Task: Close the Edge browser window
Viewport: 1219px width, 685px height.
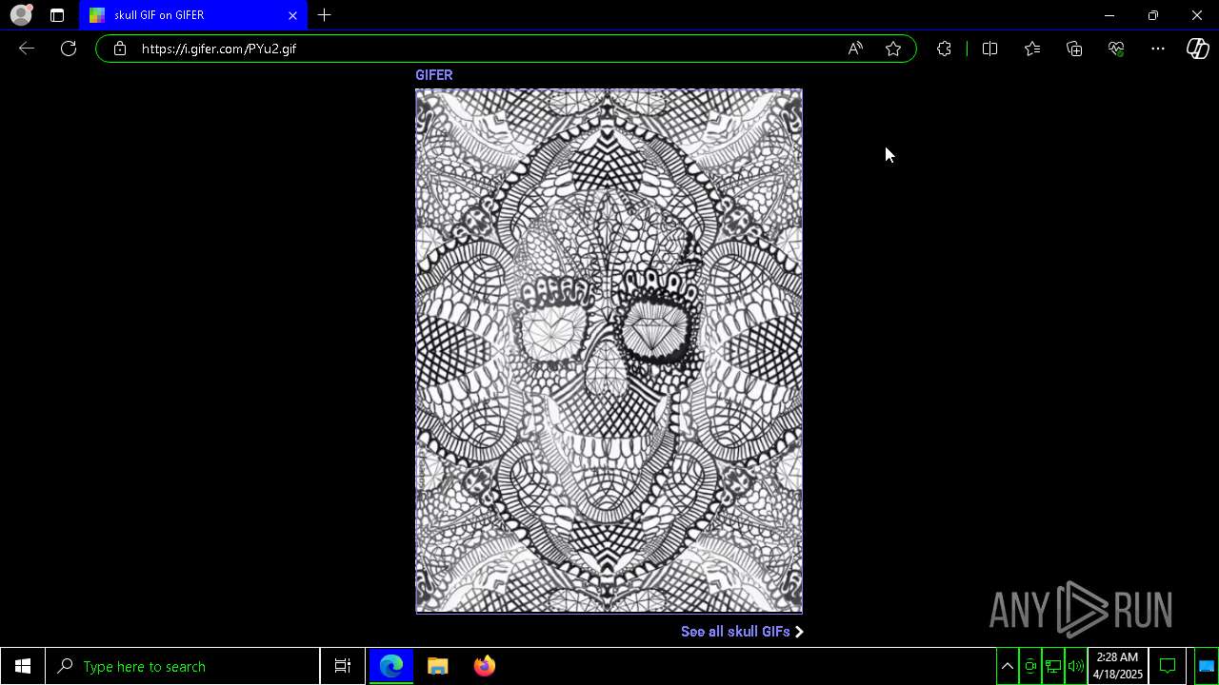Action: tap(1197, 15)
